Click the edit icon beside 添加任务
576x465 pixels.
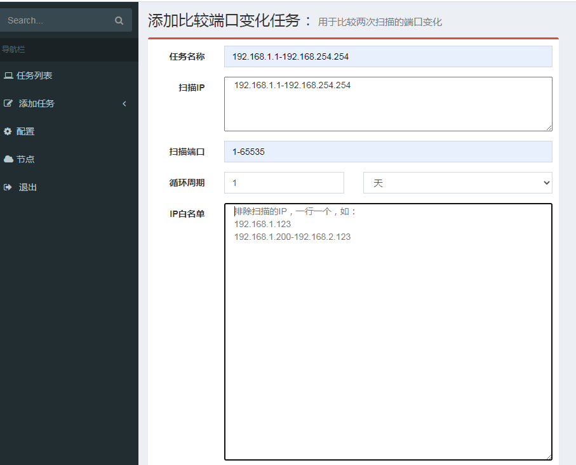8,103
